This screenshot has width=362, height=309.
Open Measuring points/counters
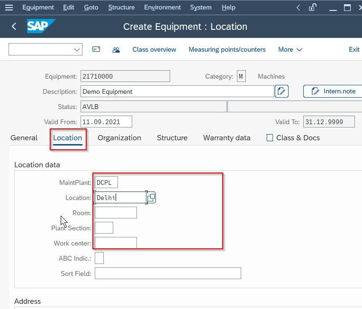227,49
